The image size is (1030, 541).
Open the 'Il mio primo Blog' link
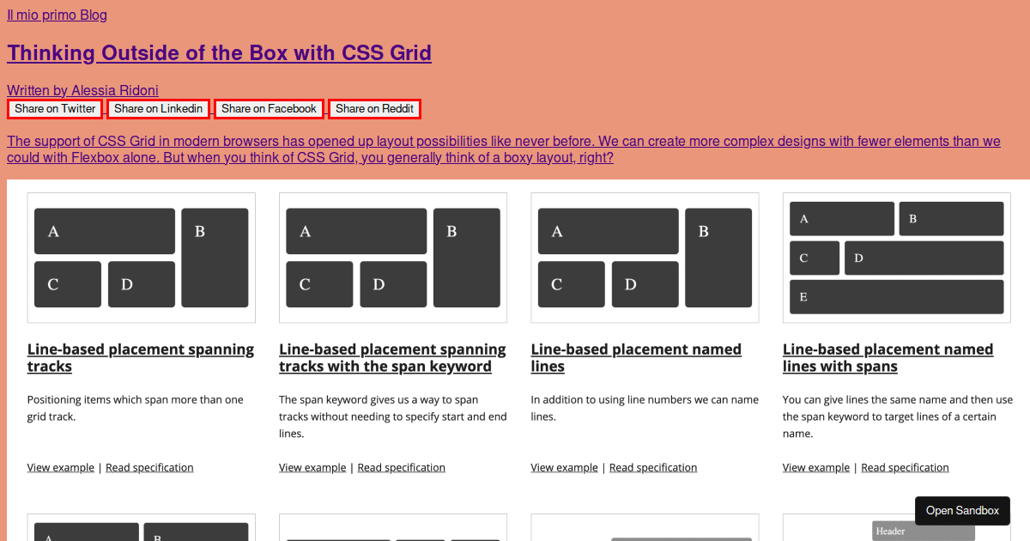click(x=57, y=15)
